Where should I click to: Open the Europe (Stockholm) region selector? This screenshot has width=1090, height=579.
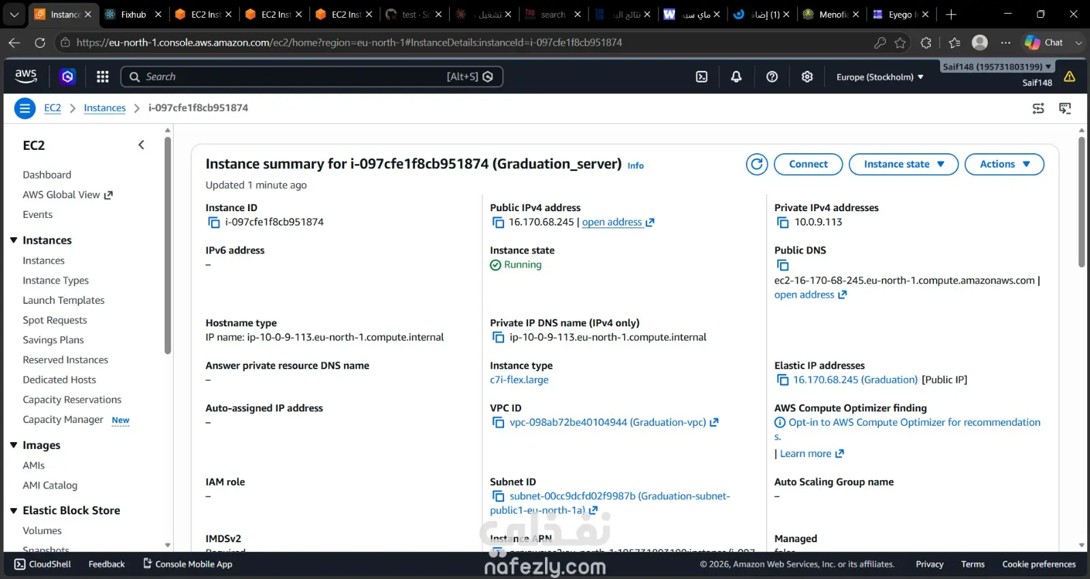[x=879, y=77]
